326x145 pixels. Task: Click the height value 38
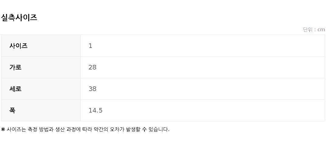coord(92,89)
